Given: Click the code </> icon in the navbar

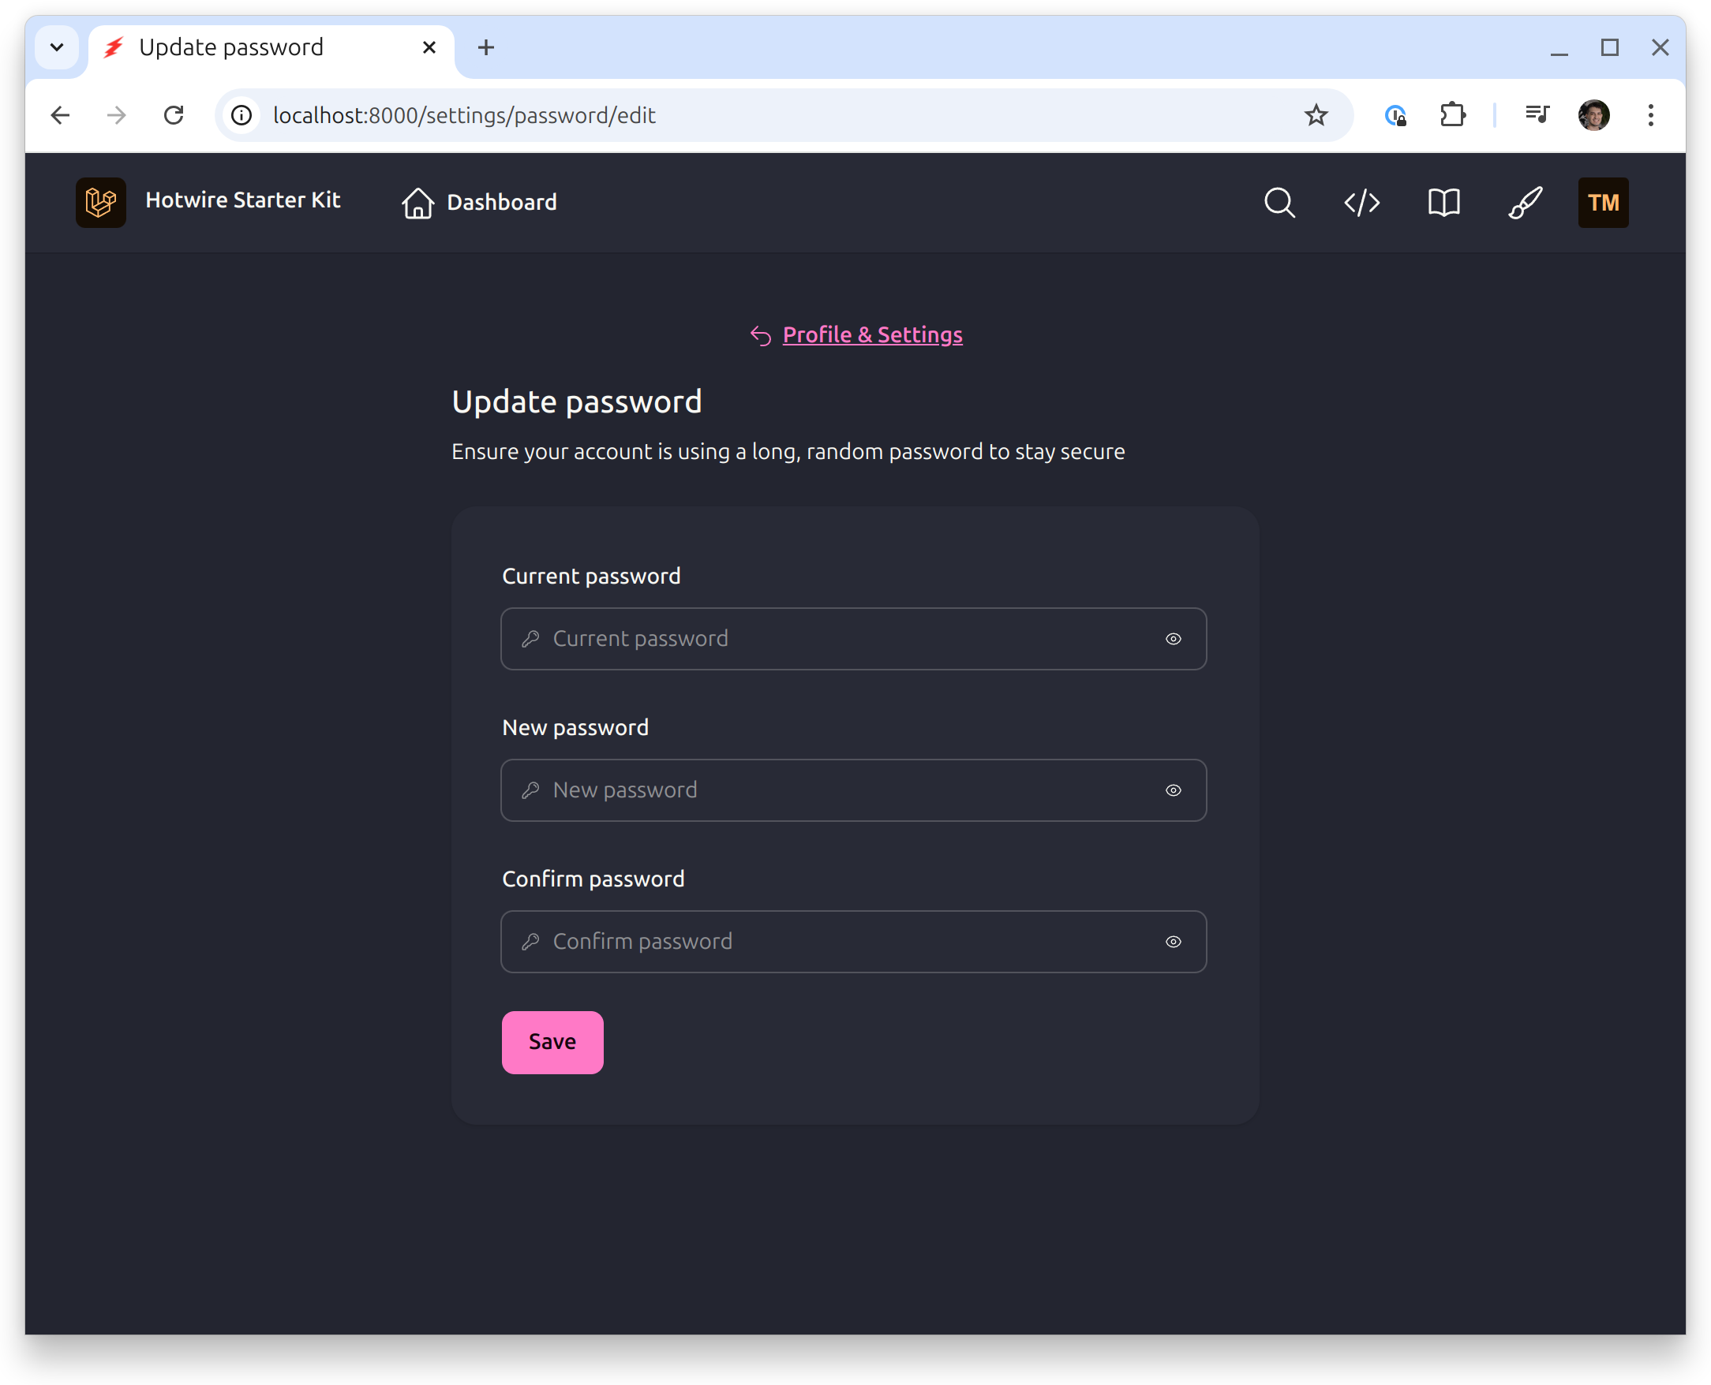Looking at the screenshot, I should [1361, 203].
